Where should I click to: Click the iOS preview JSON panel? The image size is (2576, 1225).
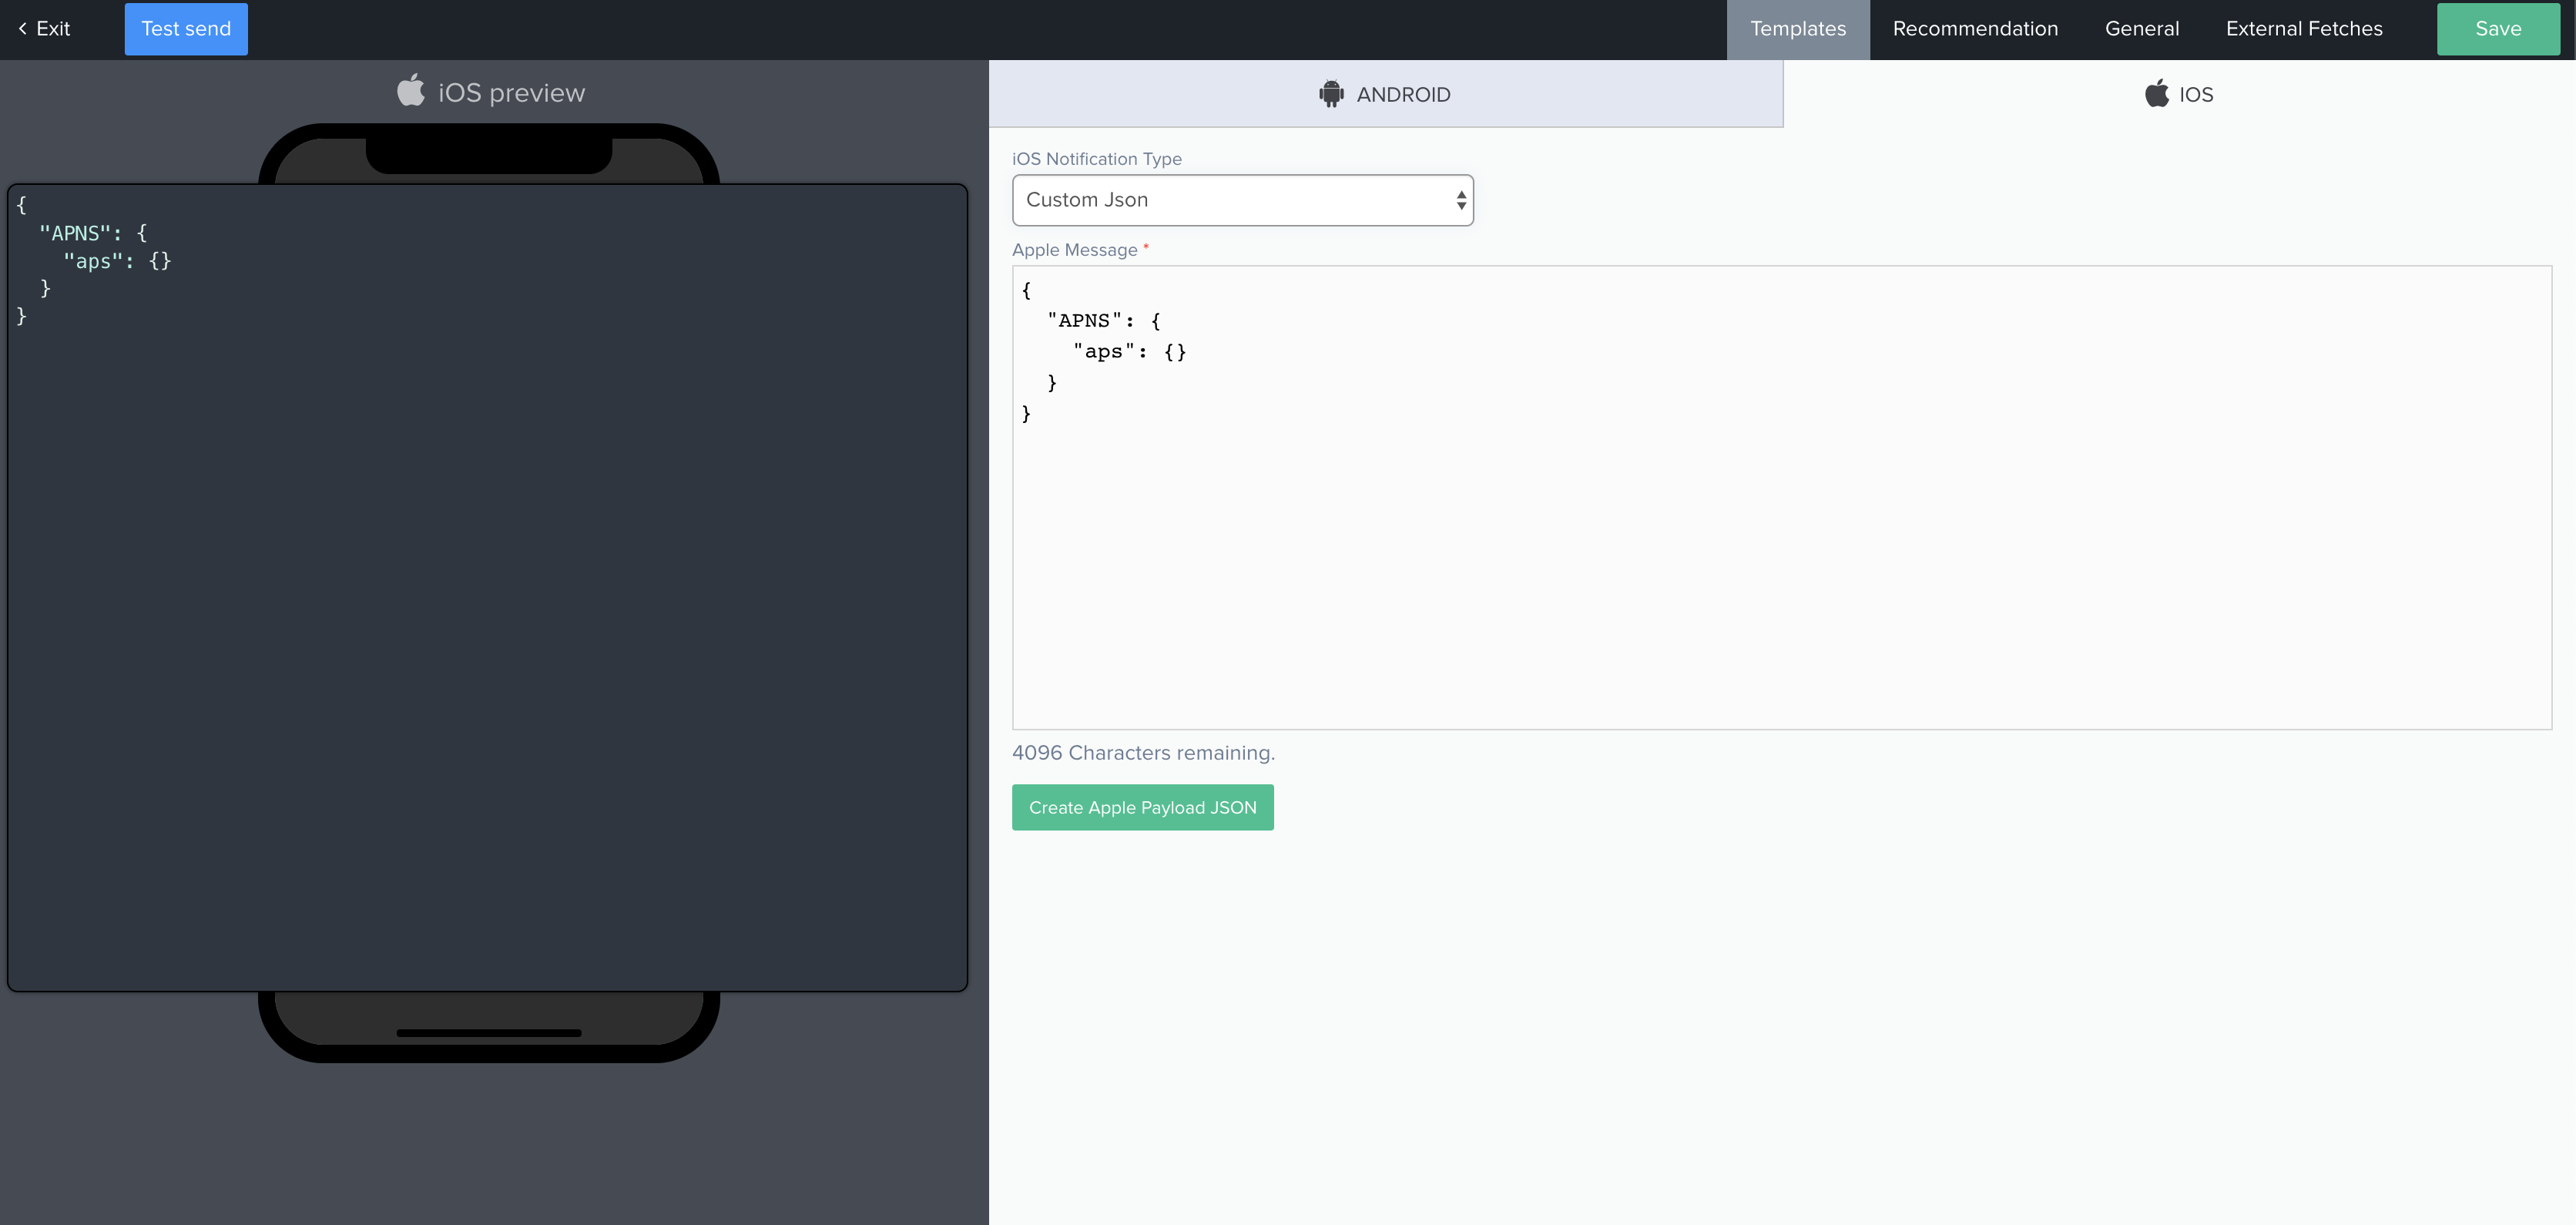[487, 587]
